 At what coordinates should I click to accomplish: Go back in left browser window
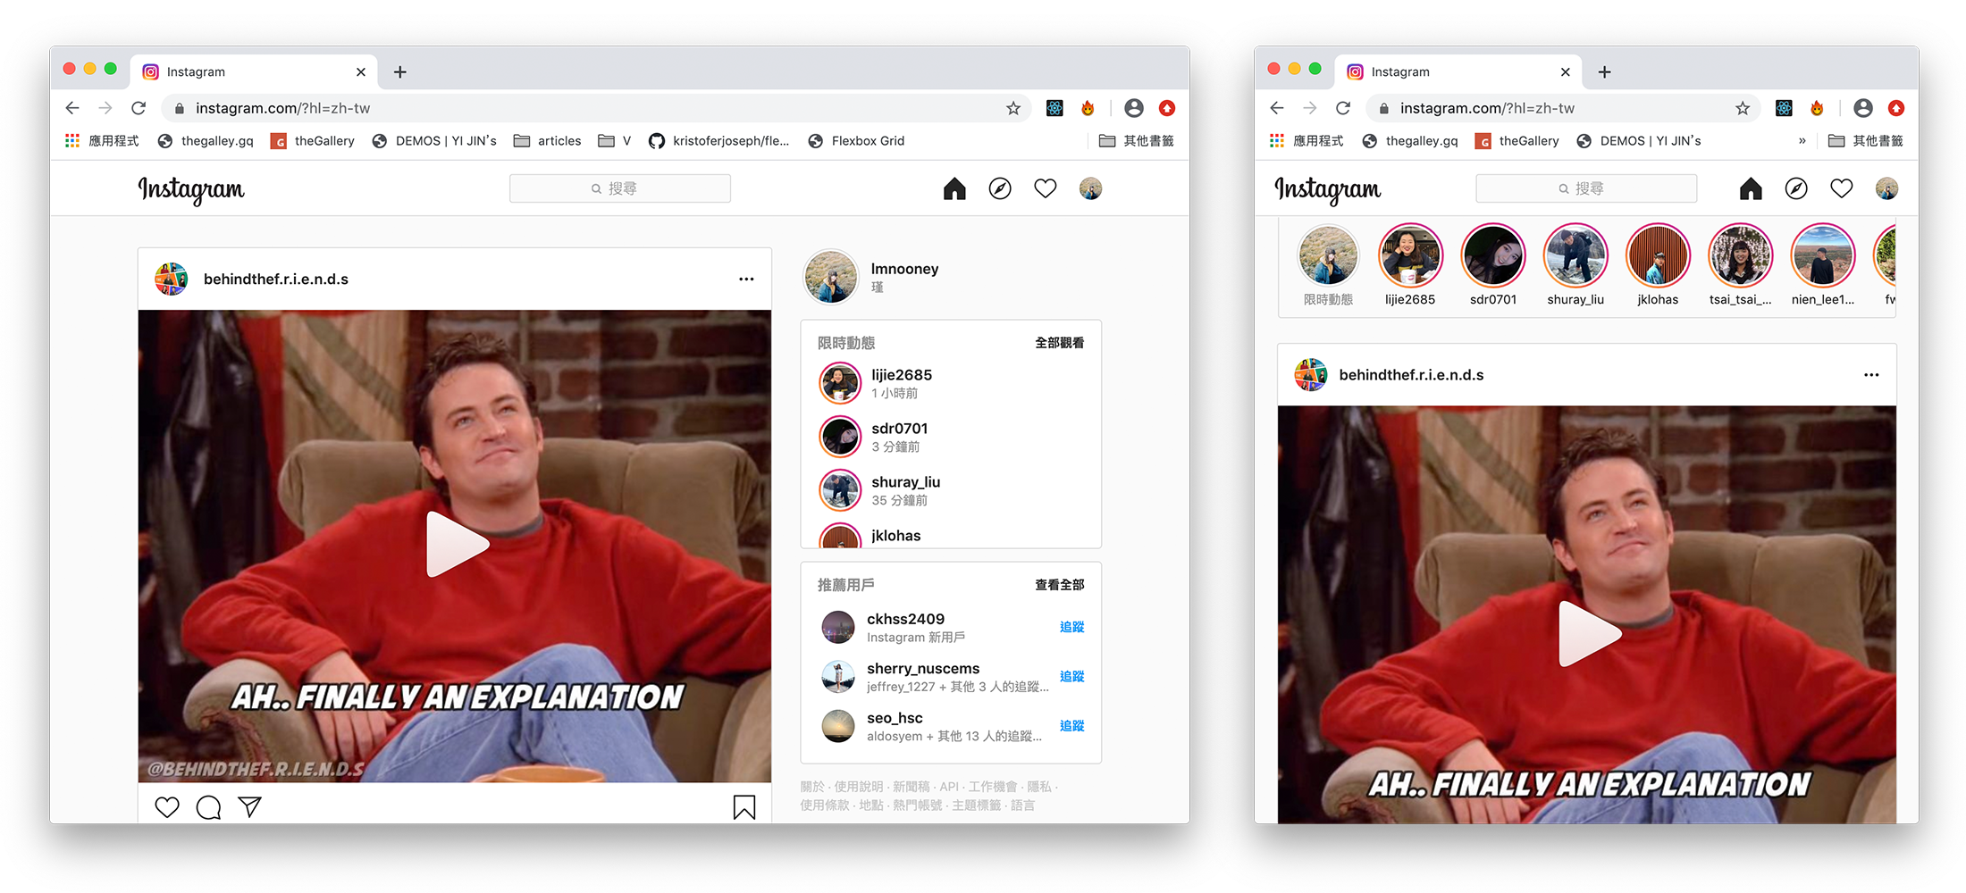click(x=72, y=108)
